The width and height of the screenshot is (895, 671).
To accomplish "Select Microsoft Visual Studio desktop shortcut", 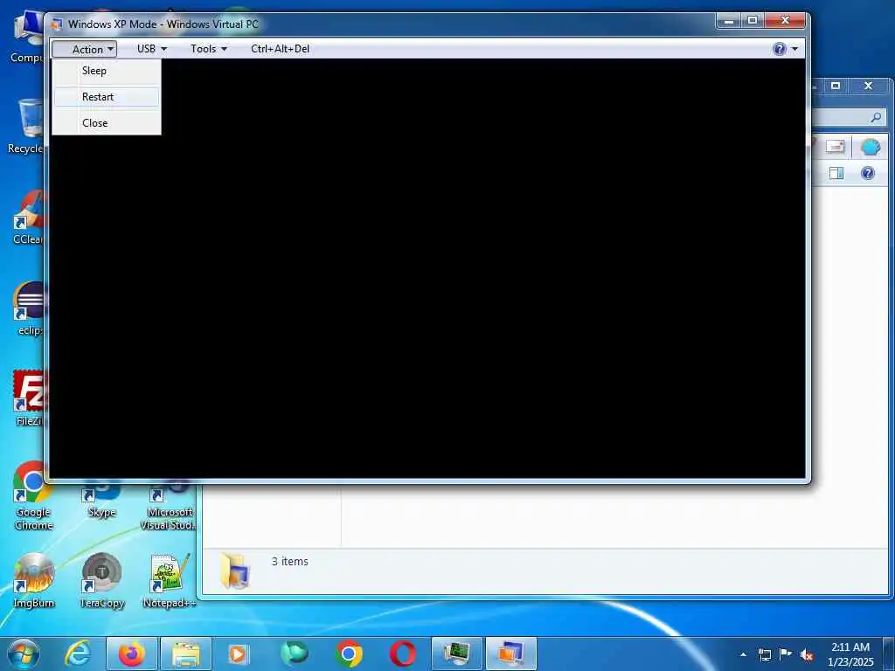I will (x=169, y=504).
